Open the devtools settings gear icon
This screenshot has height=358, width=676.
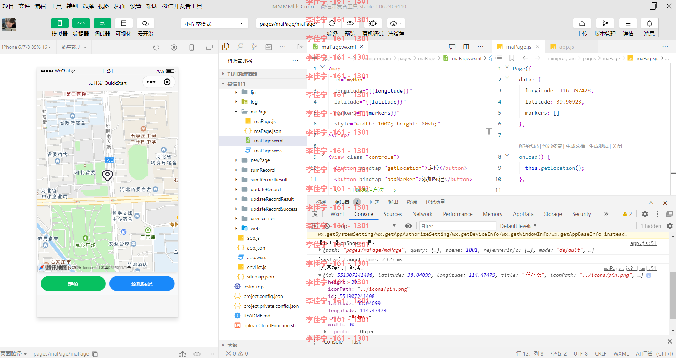coord(645,214)
